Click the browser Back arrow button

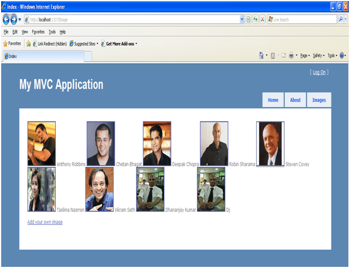click(7, 19)
